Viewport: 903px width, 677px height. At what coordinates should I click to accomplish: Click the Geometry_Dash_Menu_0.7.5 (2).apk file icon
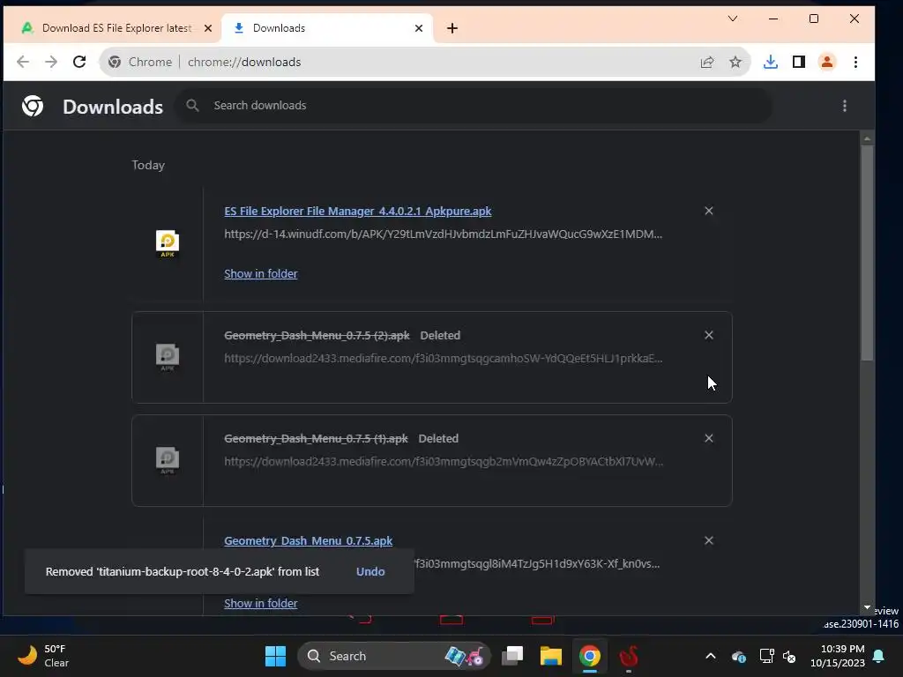(168, 357)
